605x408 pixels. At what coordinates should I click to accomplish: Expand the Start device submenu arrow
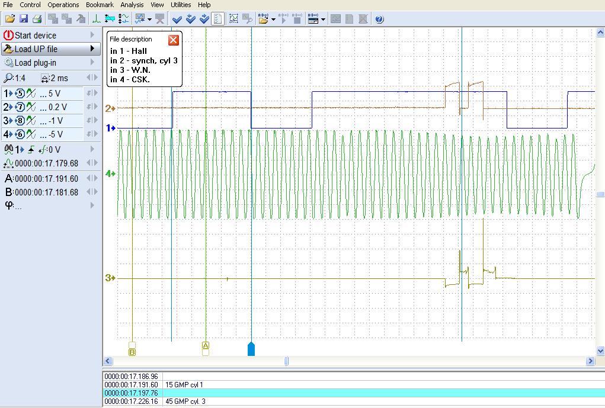pos(92,36)
